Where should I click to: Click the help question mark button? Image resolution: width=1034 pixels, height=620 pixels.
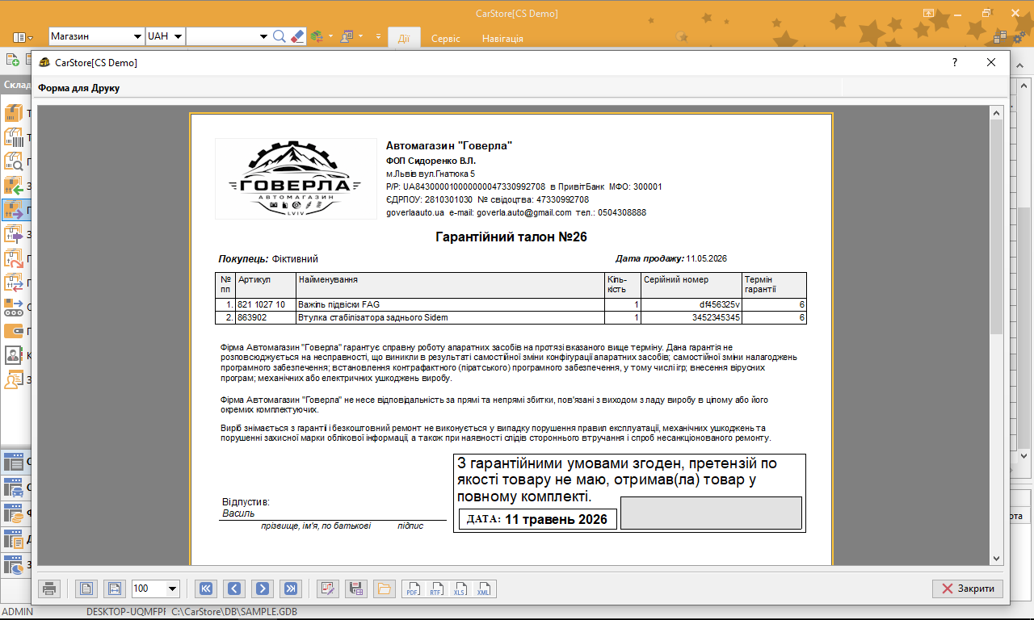(954, 62)
